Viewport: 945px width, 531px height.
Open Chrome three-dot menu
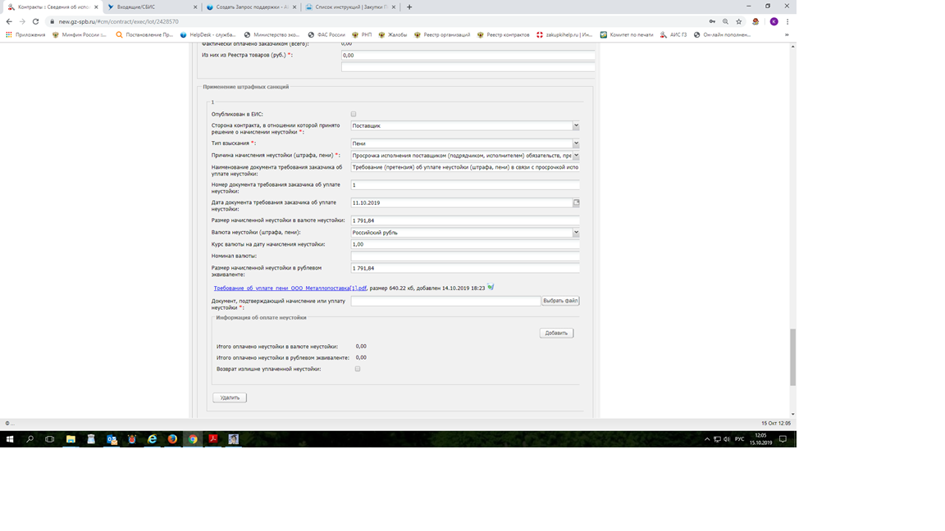click(787, 21)
